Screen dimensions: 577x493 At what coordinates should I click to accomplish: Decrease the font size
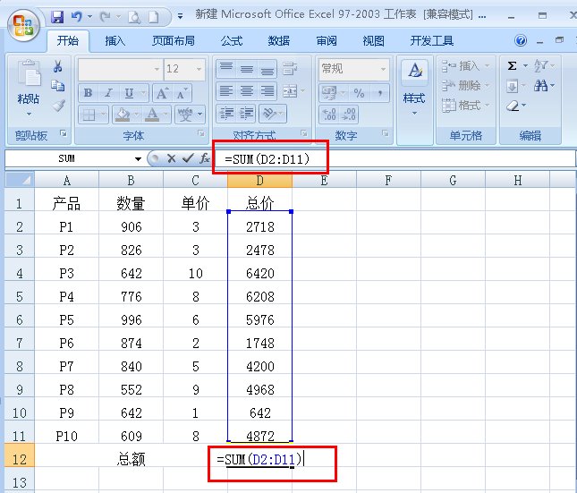tap(182, 93)
